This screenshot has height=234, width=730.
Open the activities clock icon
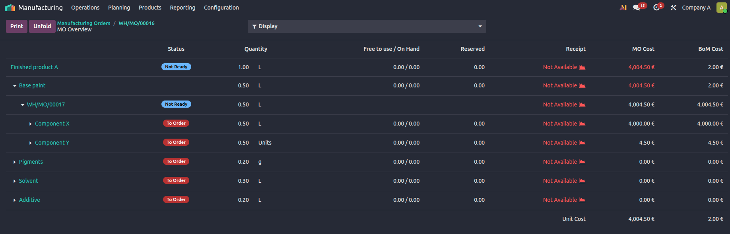point(656,8)
